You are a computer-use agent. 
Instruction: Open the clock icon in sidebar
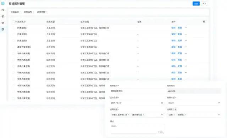[x=3, y=17]
